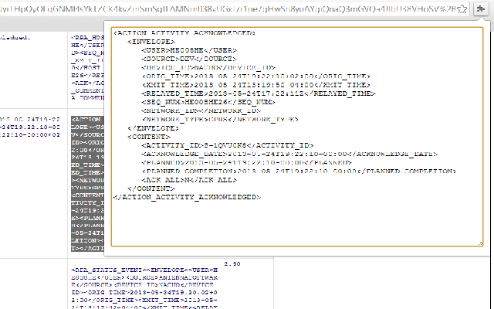Click the ORIG_TIME line in popup
The image size is (494, 309).
pyautogui.click(x=255, y=76)
